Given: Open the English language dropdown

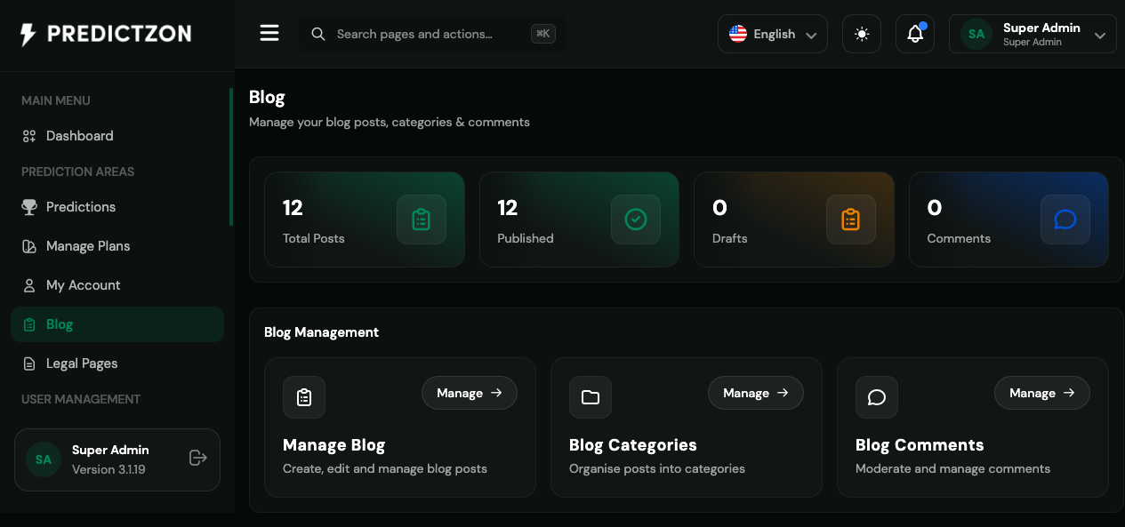Looking at the screenshot, I should 773,34.
